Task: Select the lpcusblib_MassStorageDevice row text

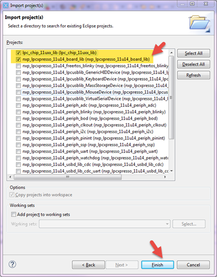Action: coord(95,85)
